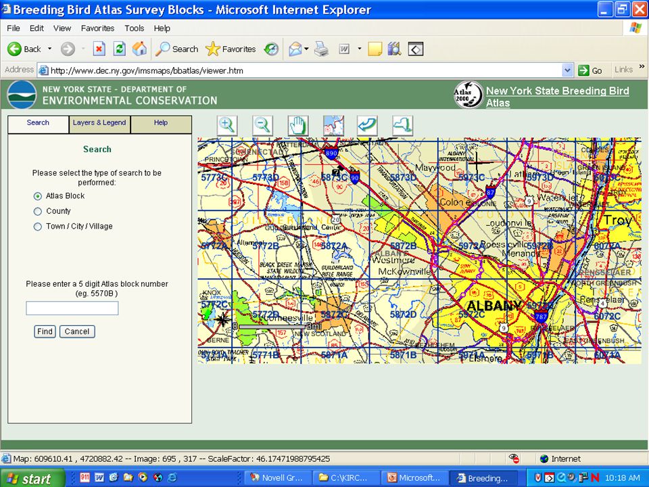The height and width of the screenshot is (487, 649).
Task: Open the Mail icon dropdown arrow
Action: click(306, 49)
